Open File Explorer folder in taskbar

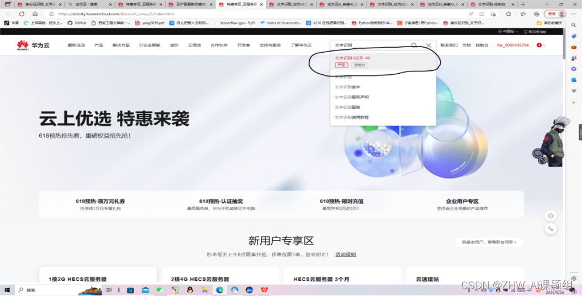point(205,290)
